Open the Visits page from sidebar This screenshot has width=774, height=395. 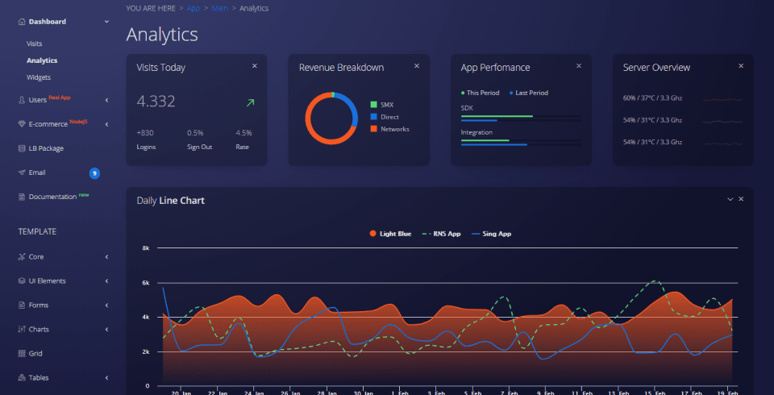click(x=34, y=44)
